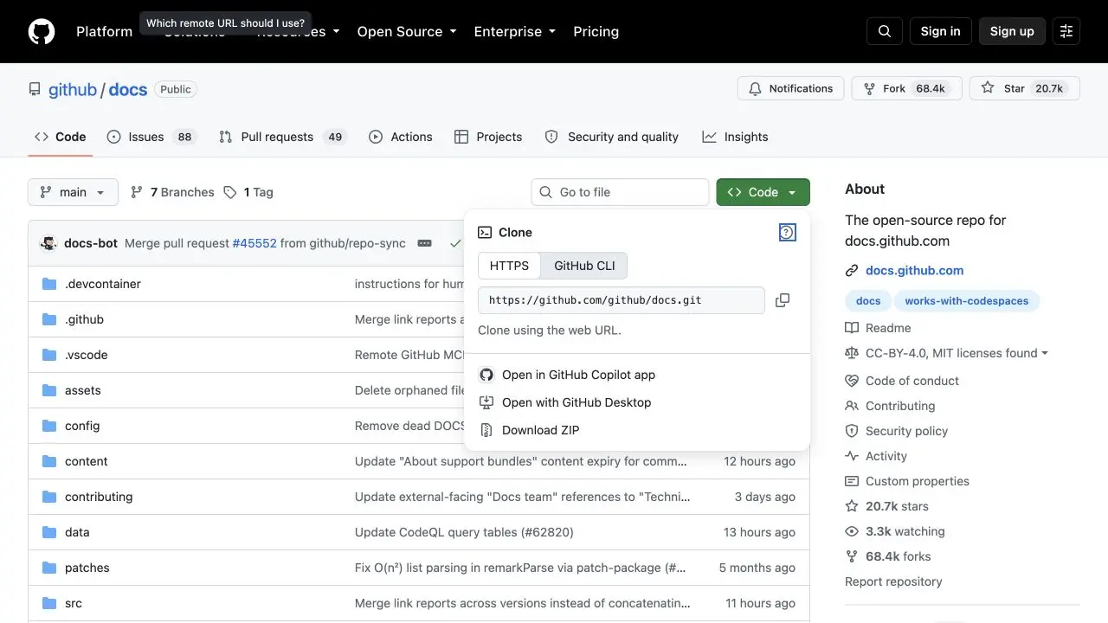Expand the Open Source menu
1108x623 pixels.
406,31
